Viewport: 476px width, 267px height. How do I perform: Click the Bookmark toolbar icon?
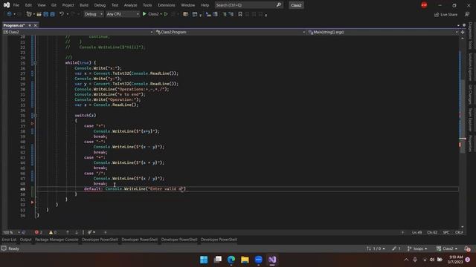coord(240,14)
